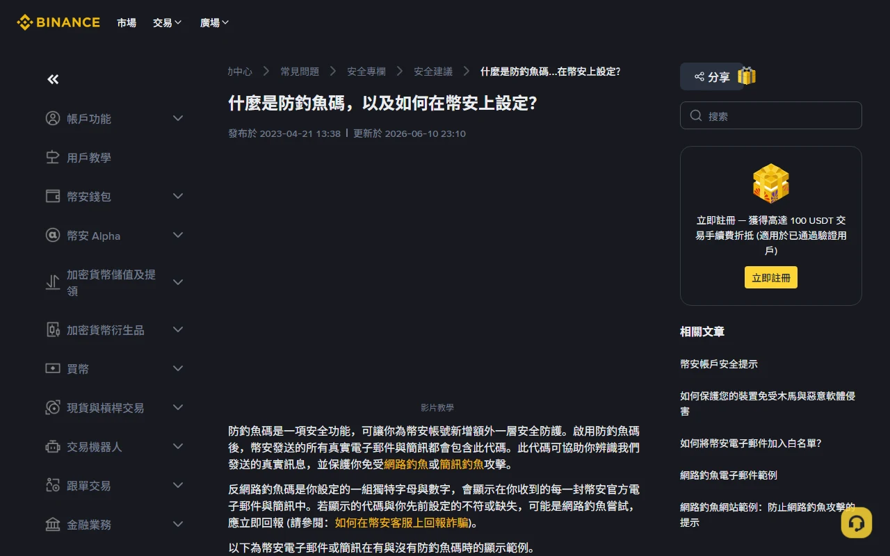Open the 市場 menu item
Screen dimensions: 890x556
pyautogui.click(x=127, y=23)
